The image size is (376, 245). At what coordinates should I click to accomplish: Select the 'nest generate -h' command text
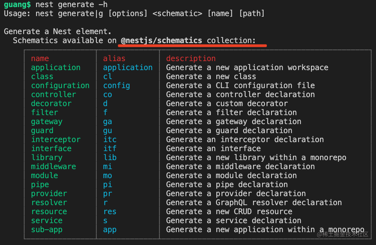71,5
